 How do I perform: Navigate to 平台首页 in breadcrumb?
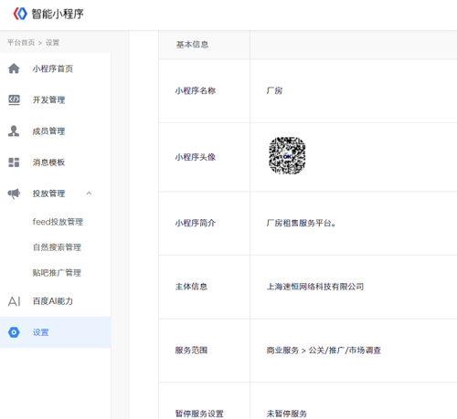point(21,43)
